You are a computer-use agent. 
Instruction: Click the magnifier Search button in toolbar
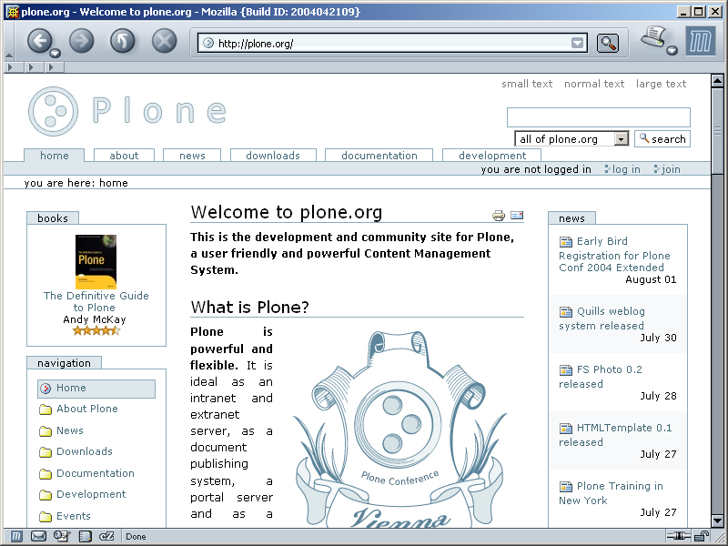608,43
